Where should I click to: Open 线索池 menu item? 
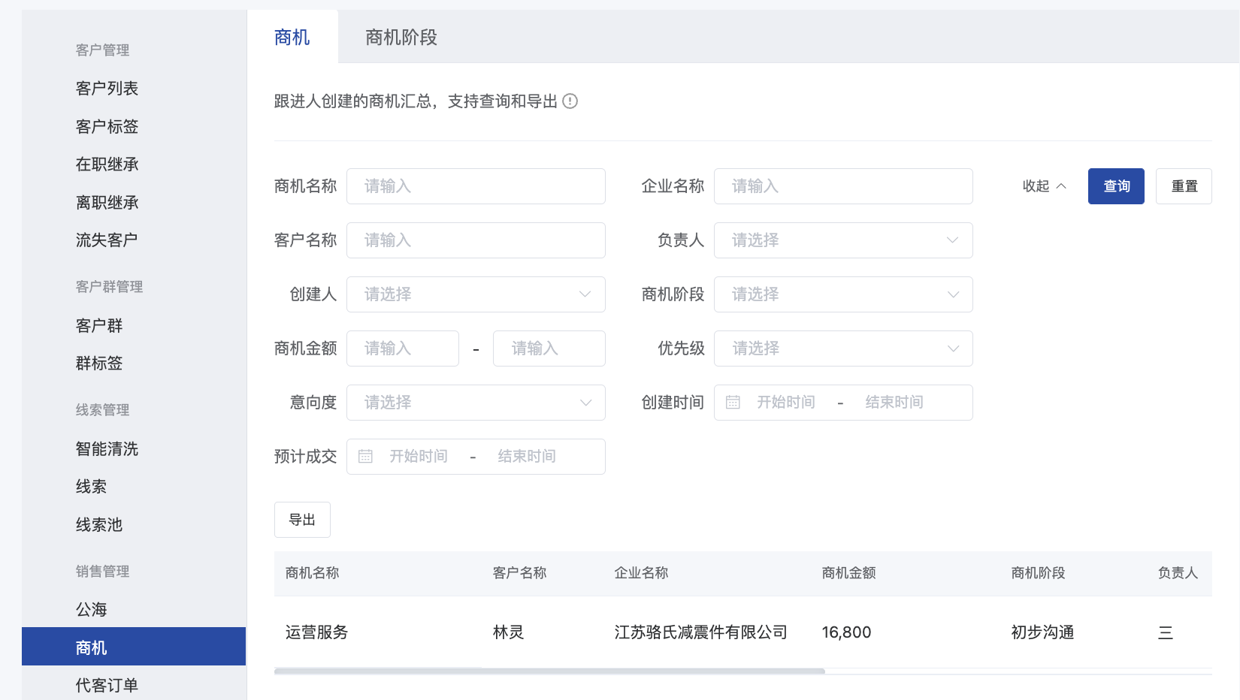click(x=99, y=525)
